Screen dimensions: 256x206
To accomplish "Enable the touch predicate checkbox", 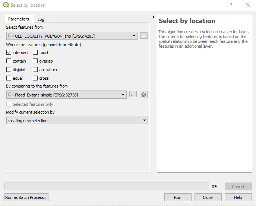I will click(x=35, y=53).
